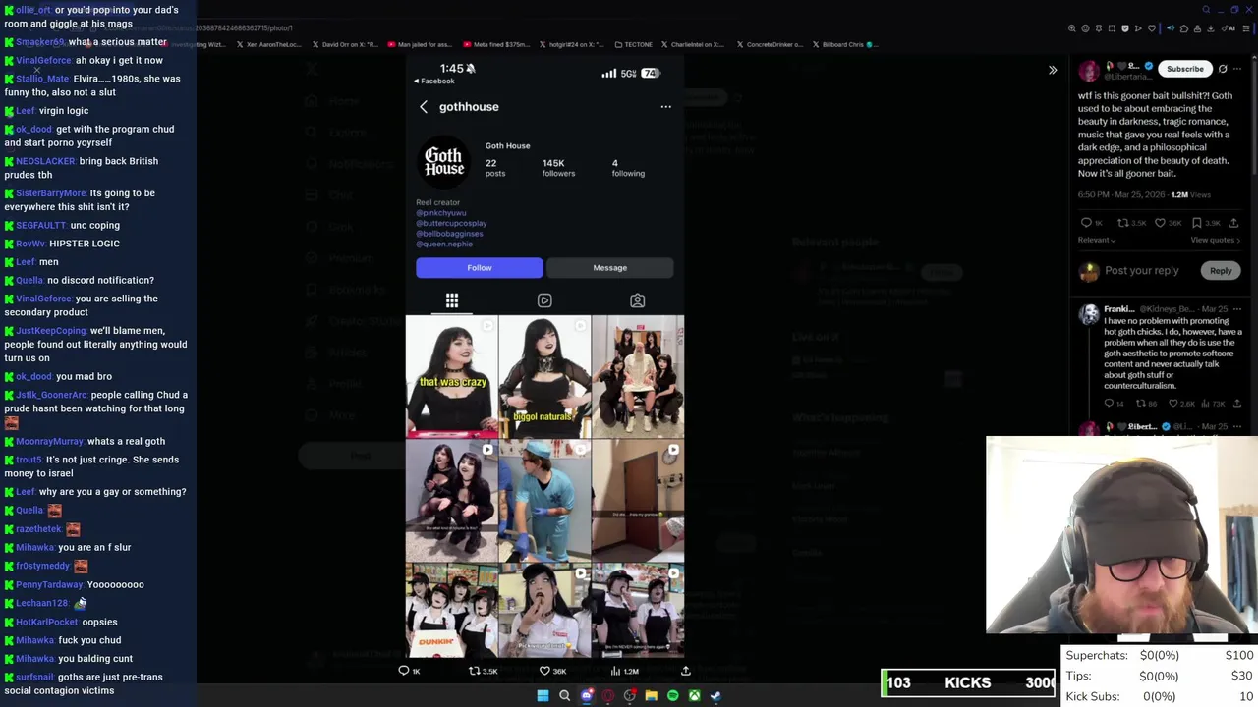Open the 'that was crazy' reel thumbnail
Screen dimensions: 1258x707
tap(451, 377)
